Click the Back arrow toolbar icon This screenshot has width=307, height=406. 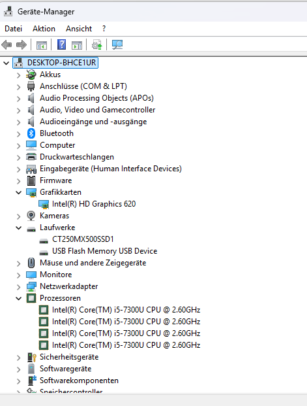[7, 45]
